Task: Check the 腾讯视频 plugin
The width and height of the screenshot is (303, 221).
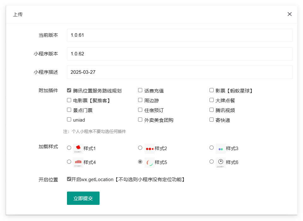Action: [212, 110]
